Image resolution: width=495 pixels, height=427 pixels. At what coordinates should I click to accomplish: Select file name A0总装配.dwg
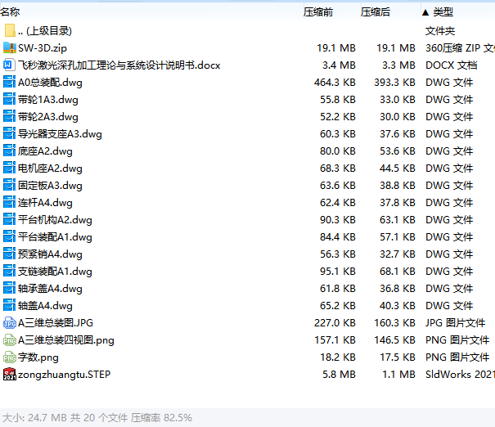point(50,83)
